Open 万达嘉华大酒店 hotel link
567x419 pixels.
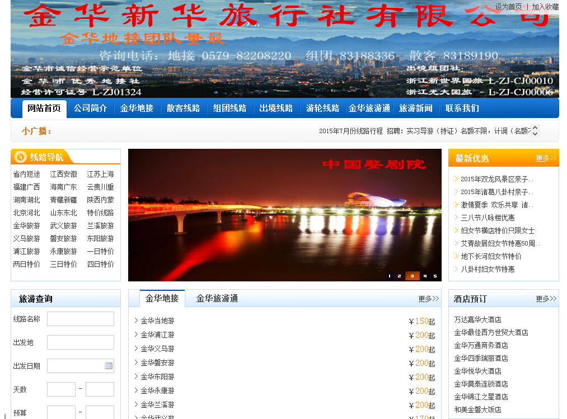pyautogui.click(x=477, y=319)
